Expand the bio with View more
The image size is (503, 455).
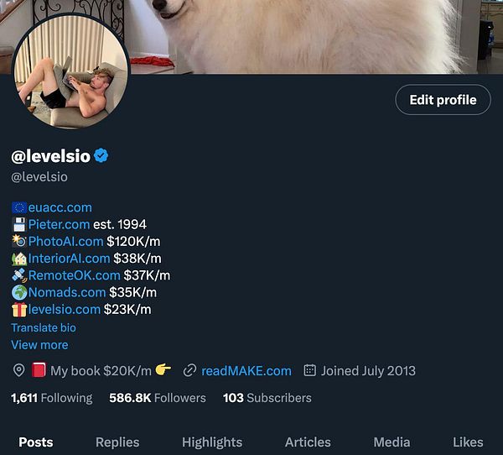point(39,345)
